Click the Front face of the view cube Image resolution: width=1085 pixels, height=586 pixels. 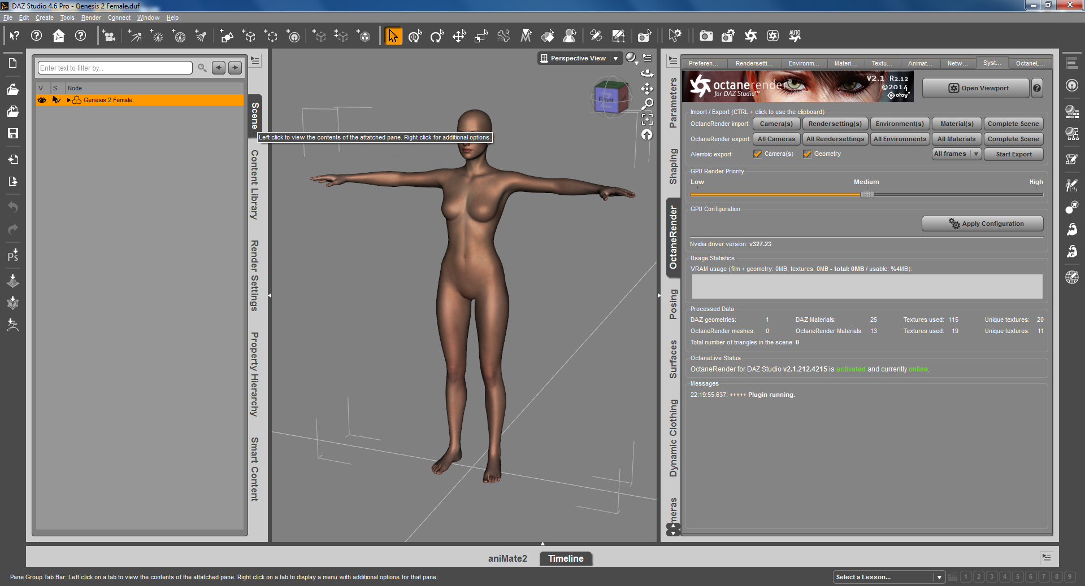click(x=606, y=100)
